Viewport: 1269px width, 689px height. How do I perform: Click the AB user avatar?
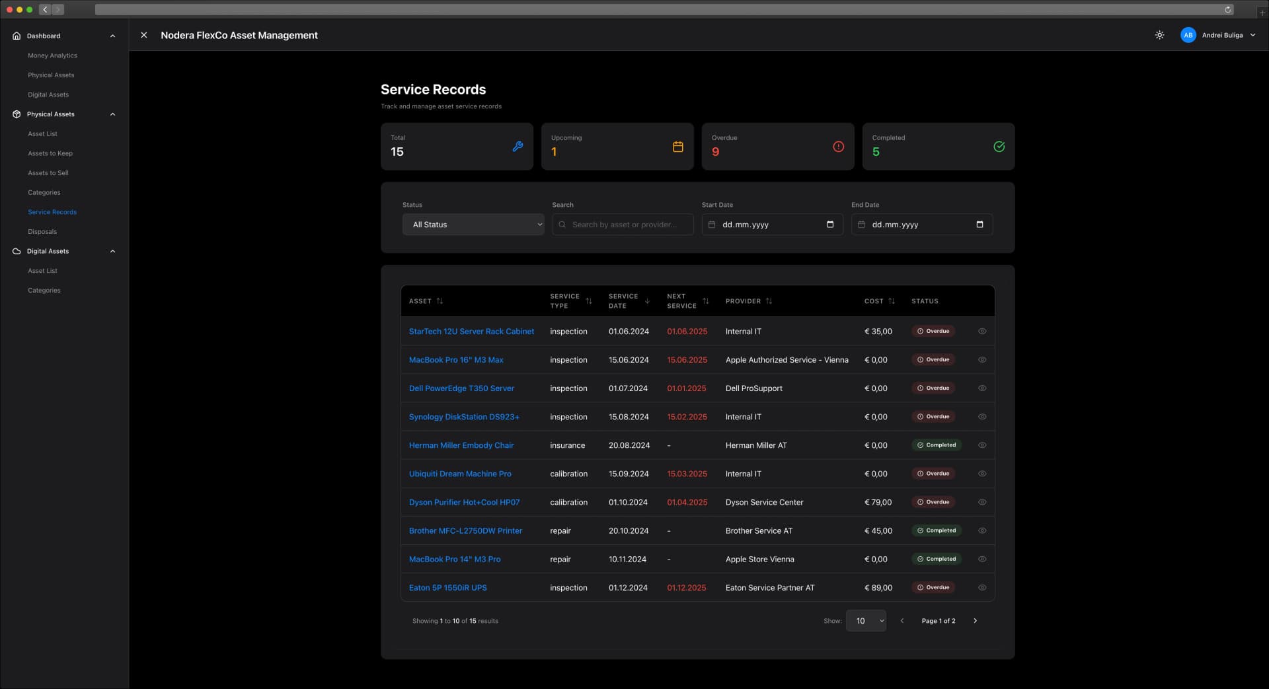tap(1188, 35)
